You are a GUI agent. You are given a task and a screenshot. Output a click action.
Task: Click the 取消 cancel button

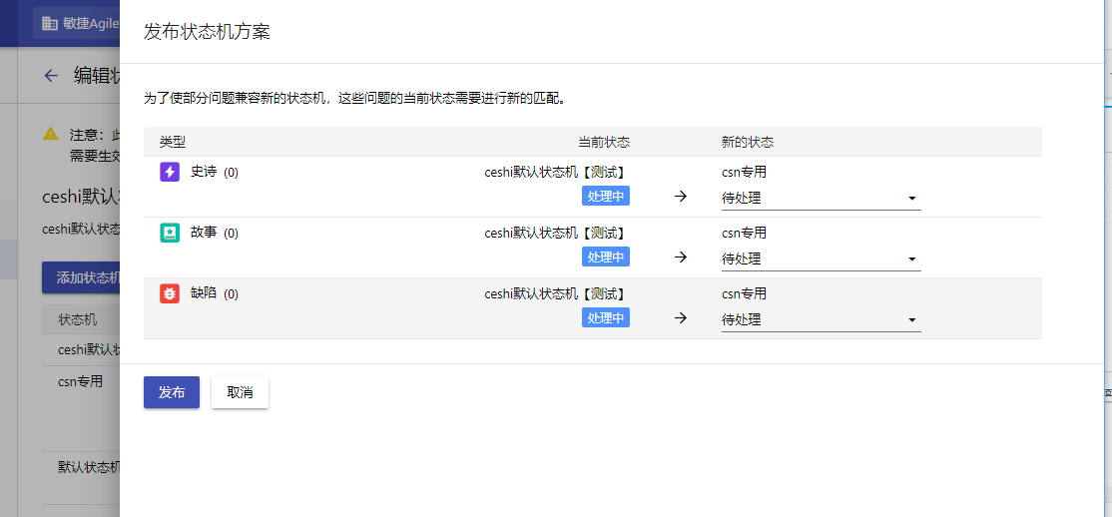pyautogui.click(x=240, y=392)
